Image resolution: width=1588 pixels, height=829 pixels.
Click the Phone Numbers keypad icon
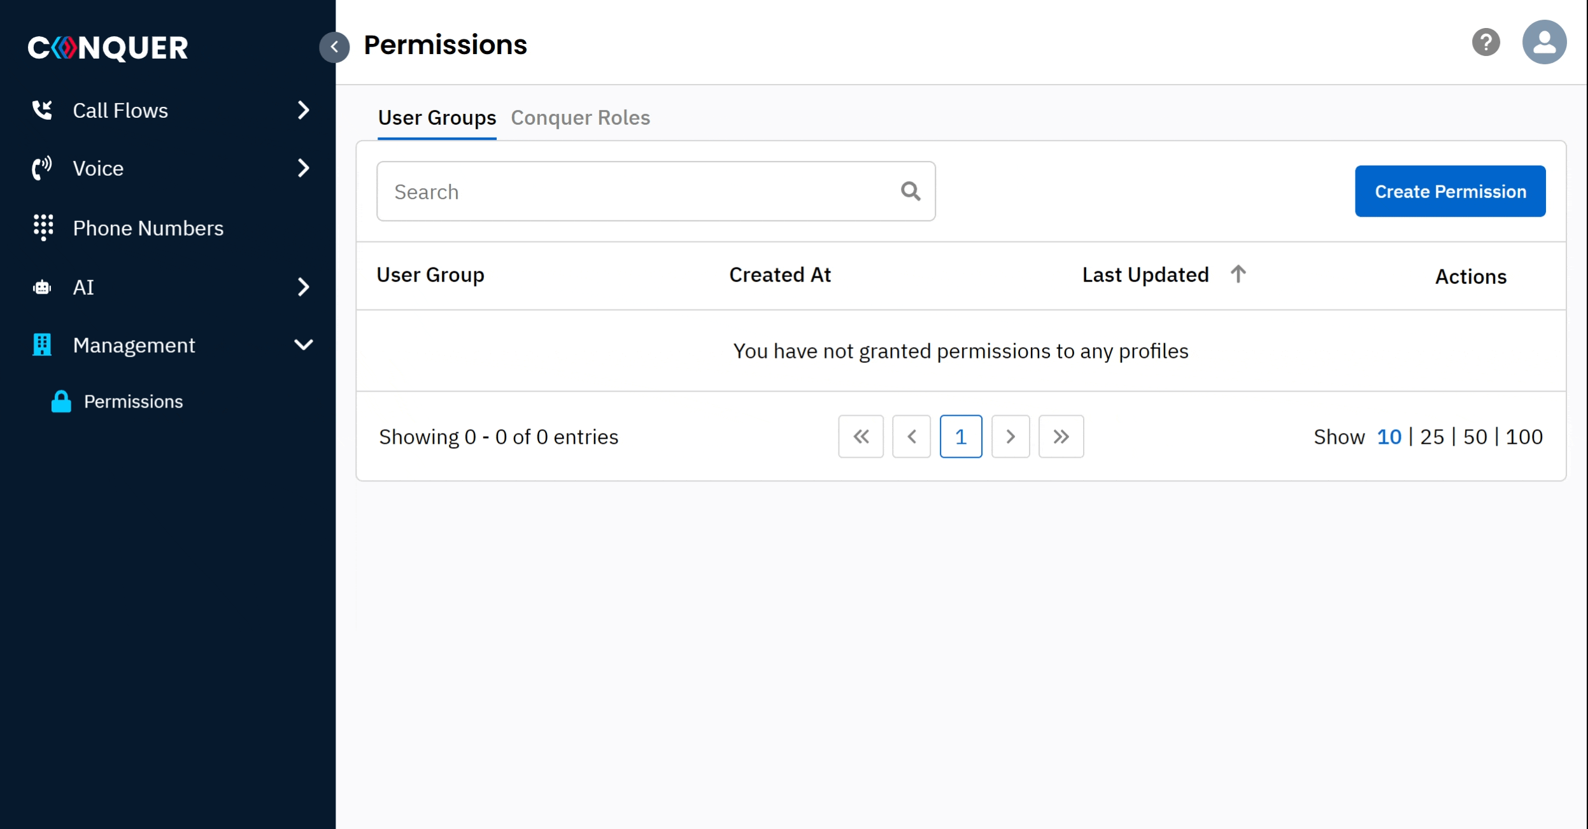point(43,227)
